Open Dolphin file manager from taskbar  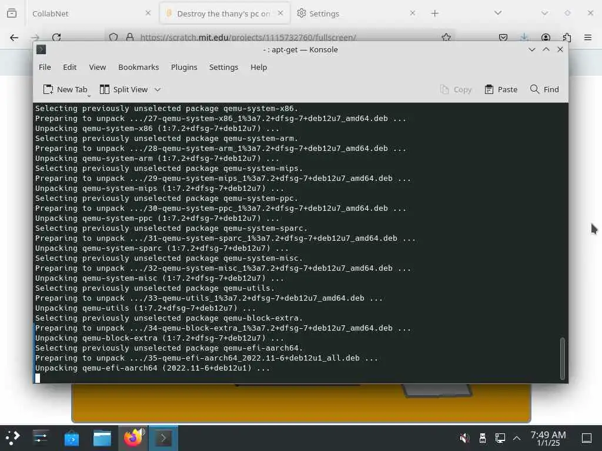102,438
